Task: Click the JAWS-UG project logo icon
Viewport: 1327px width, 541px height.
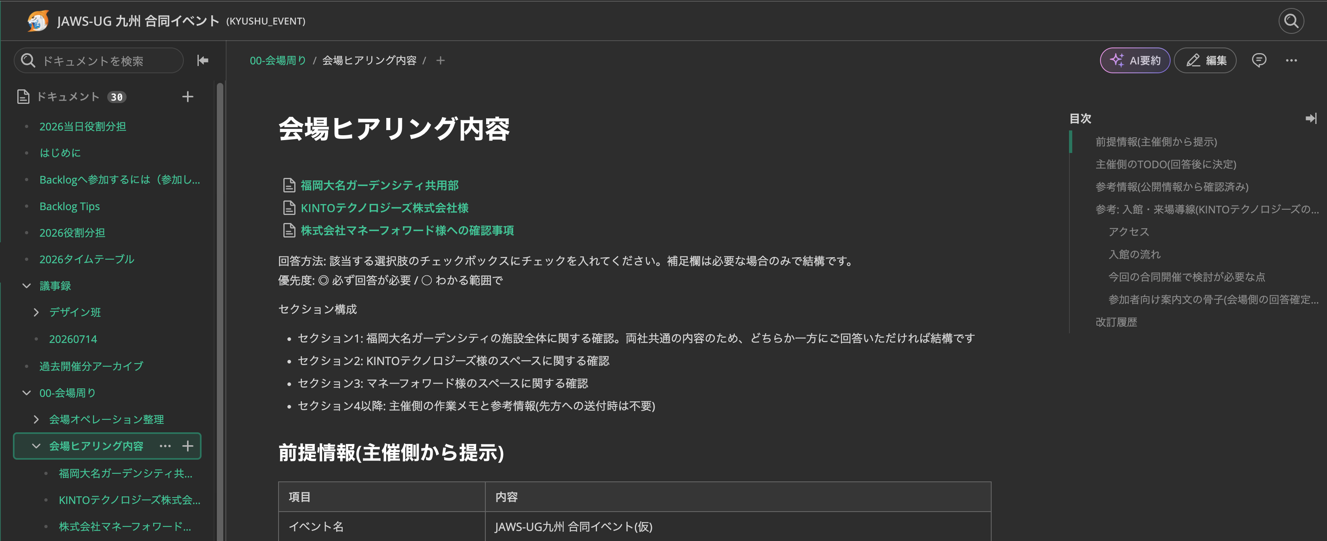Action: [x=38, y=21]
